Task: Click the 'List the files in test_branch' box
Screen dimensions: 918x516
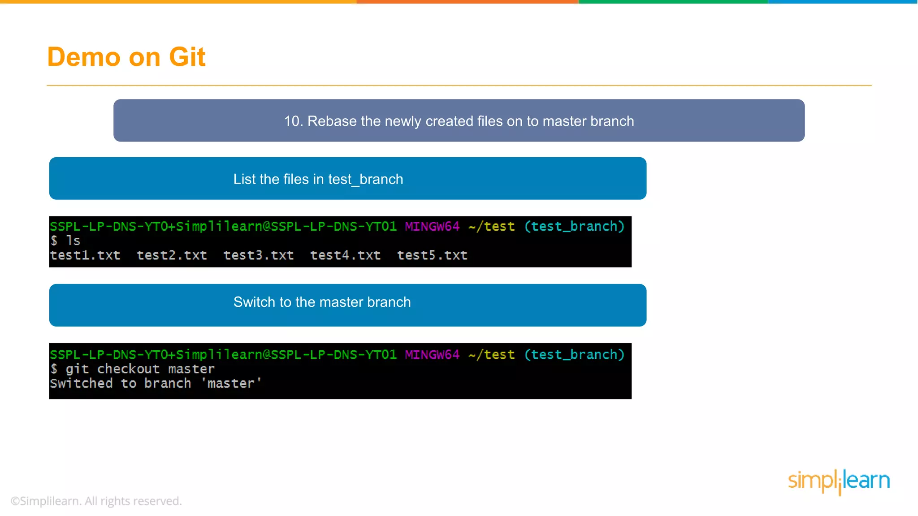Action: [x=348, y=178]
